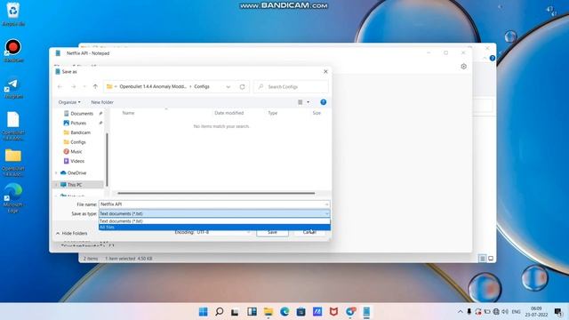Open ENG language switcher
This screenshot has width=569, height=320.
point(516,312)
